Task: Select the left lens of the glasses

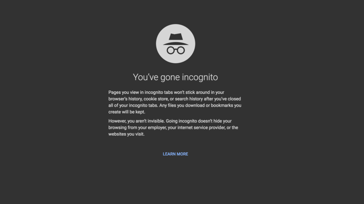Action: point(171,50)
